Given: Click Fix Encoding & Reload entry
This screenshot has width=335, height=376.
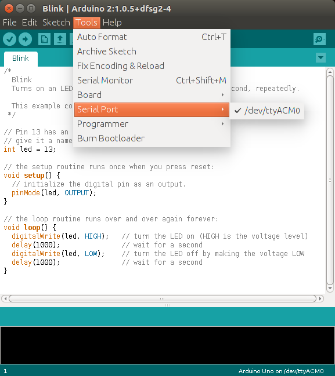Looking at the screenshot, I should point(152,66).
